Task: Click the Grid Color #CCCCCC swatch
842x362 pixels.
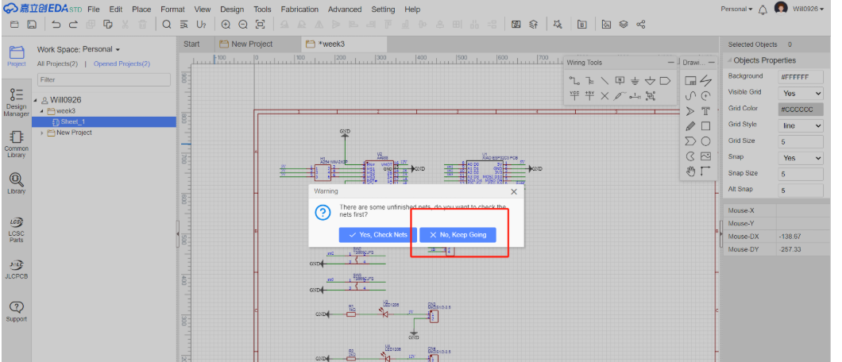Action: [x=801, y=110]
